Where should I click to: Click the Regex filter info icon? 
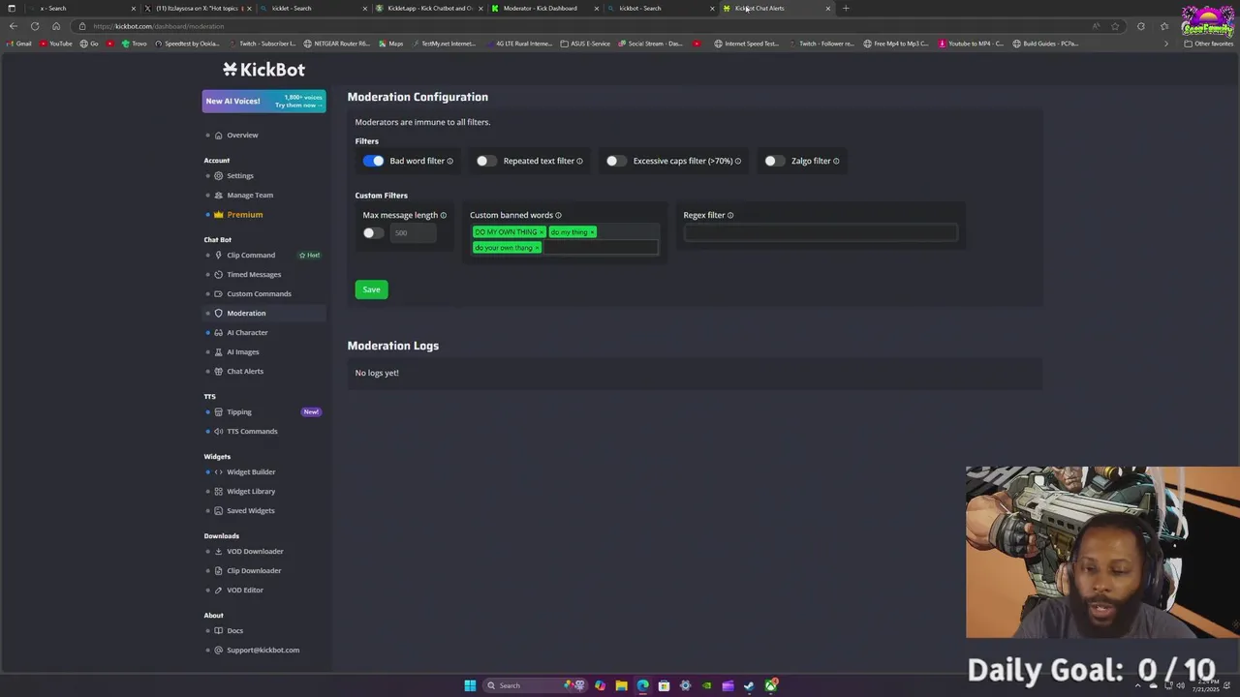[730, 215]
